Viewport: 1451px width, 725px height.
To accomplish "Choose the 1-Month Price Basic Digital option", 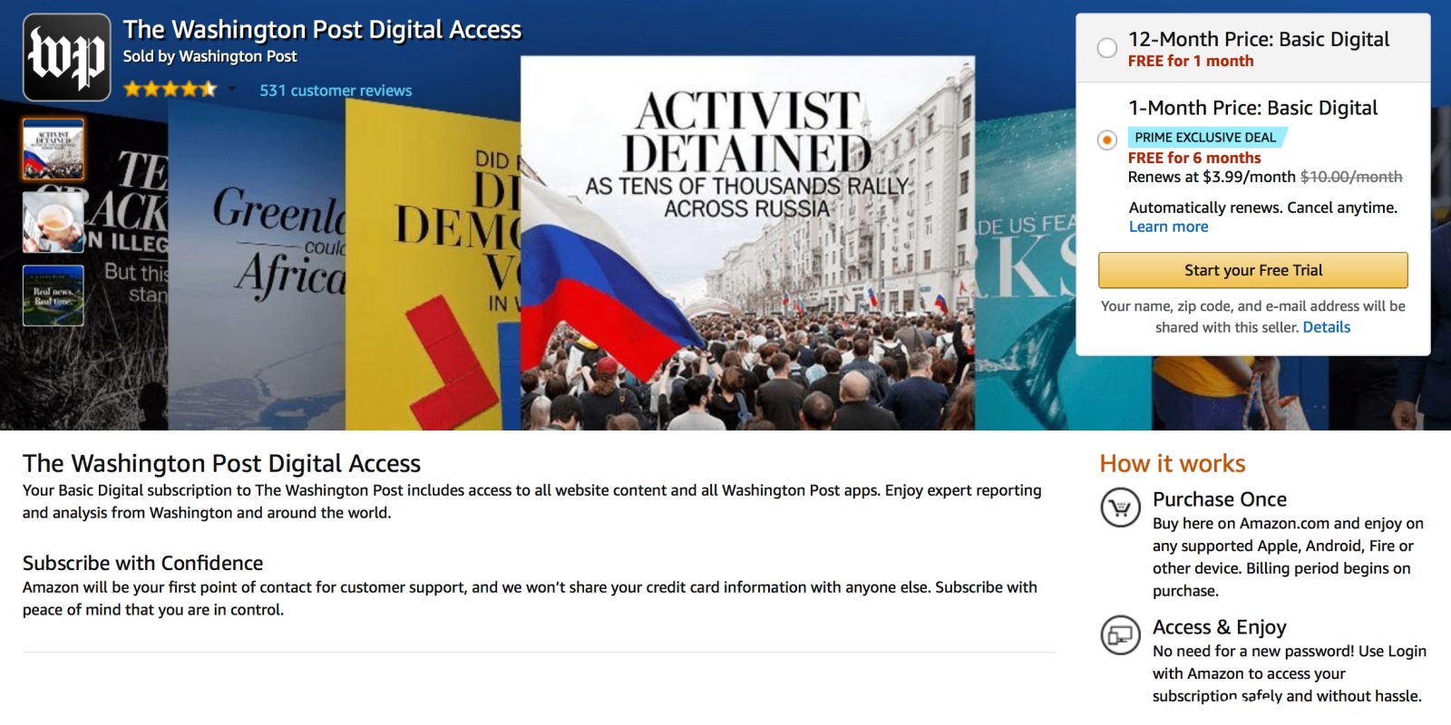I will tap(1106, 140).
